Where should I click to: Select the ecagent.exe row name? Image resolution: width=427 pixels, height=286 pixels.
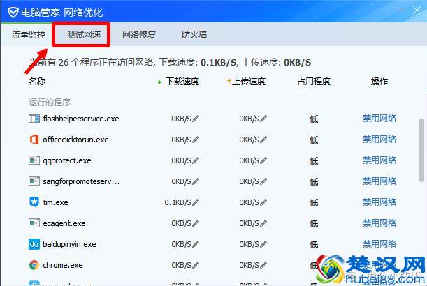[x=64, y=223]
